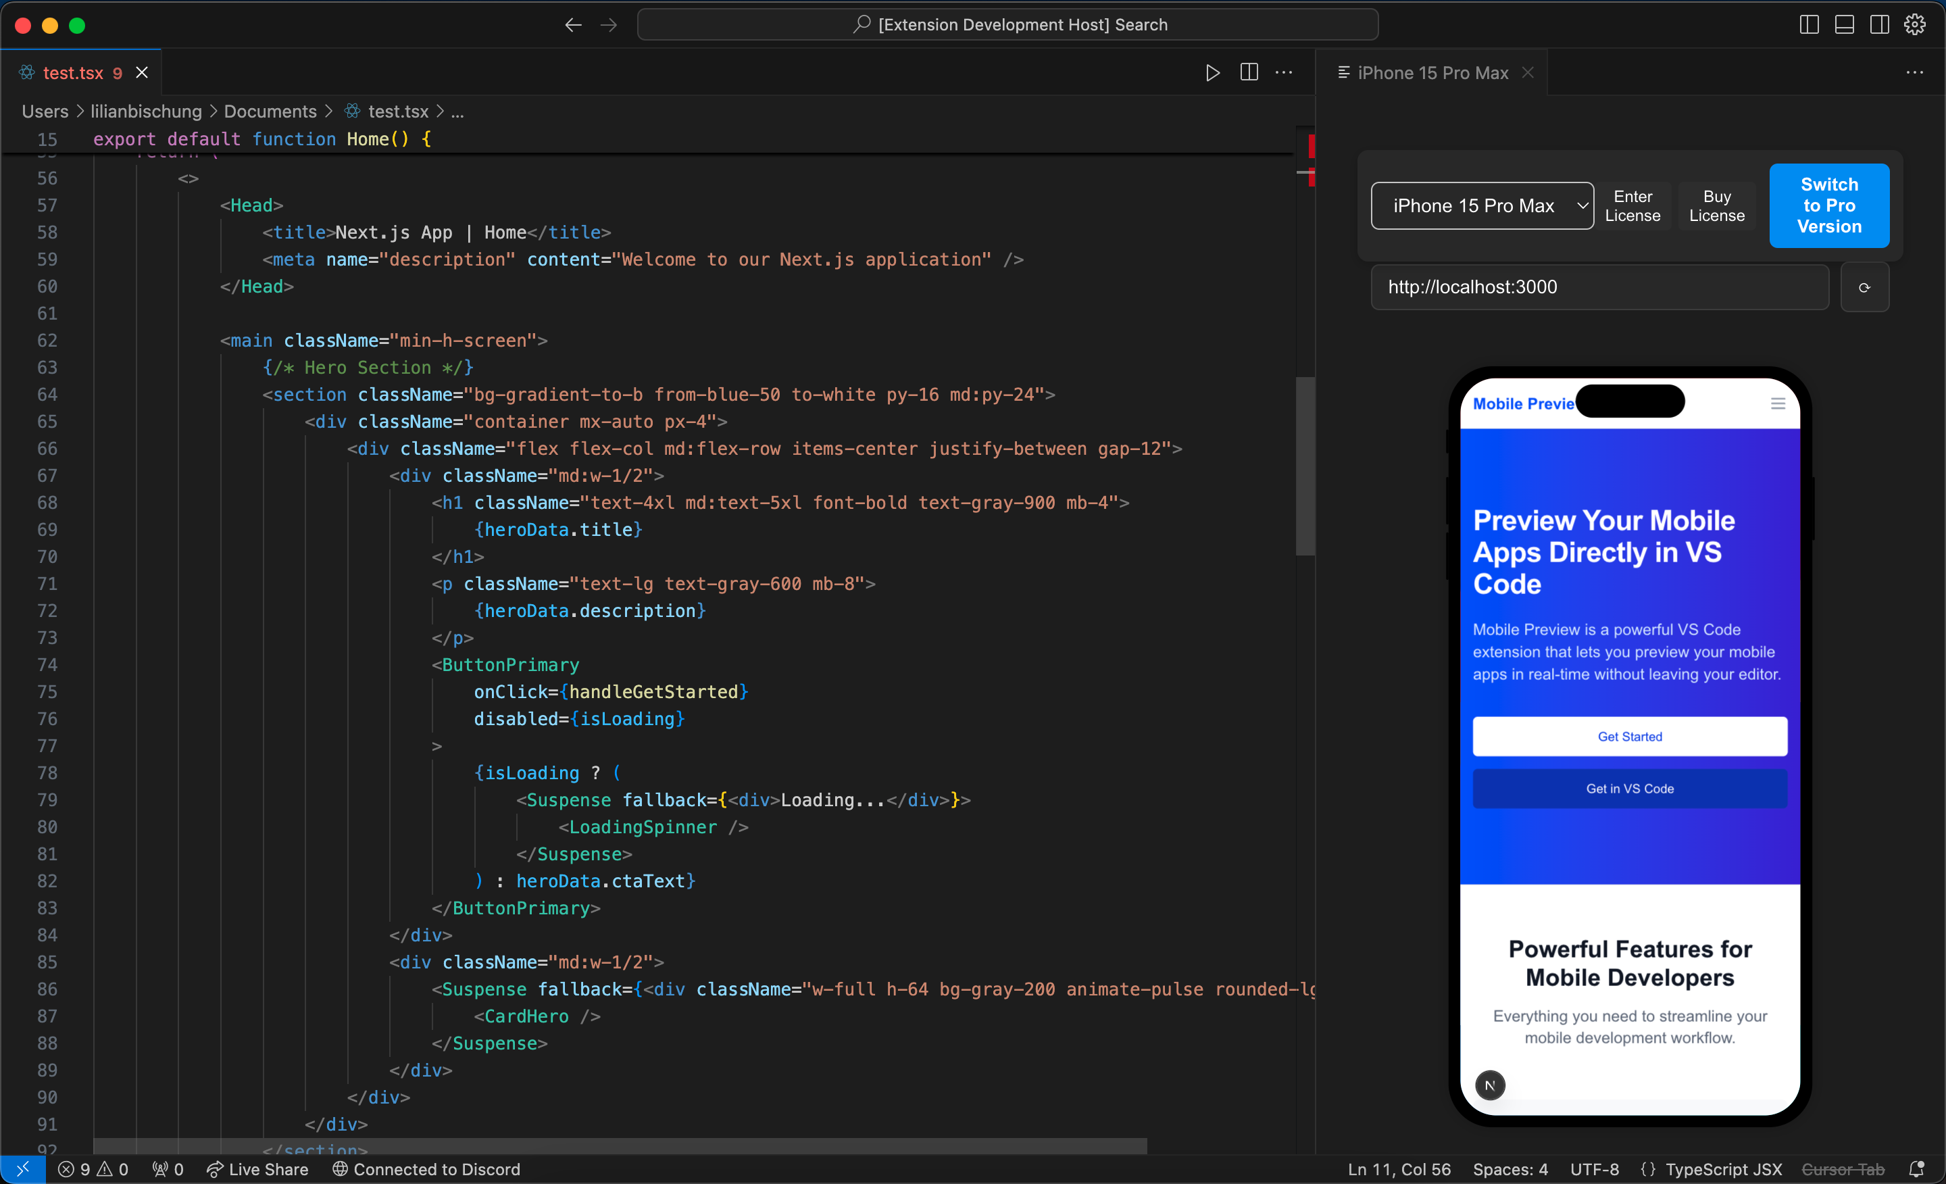Select Users in the breadcrumb path

[45, 112]
